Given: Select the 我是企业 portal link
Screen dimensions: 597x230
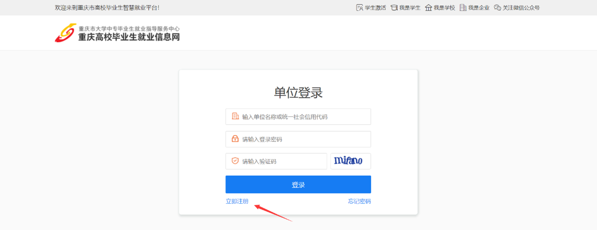Looking at the screenshot, I should pos(479,8).
